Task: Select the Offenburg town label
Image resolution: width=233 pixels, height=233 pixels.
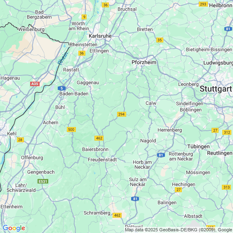Action: point(32,158)
